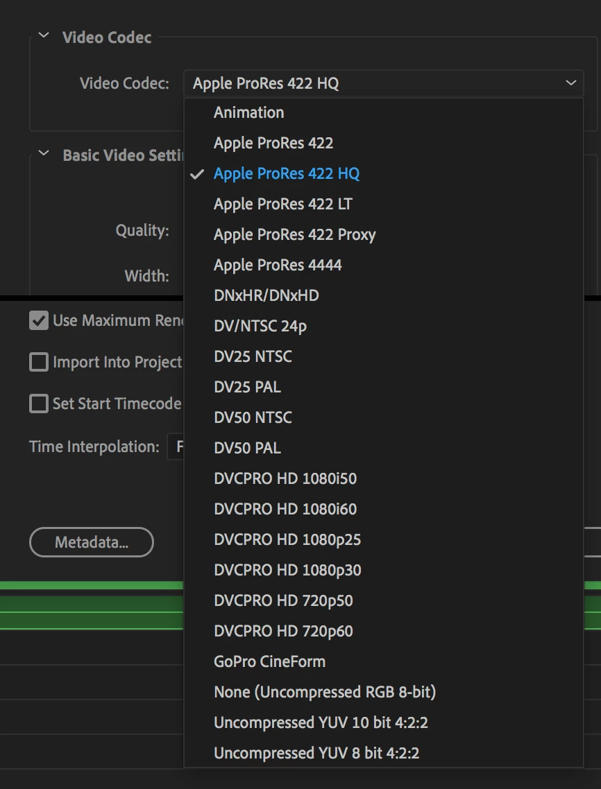Pick DV50 PAL codec
Image resolution: width=601 pixels, height=789 pixels.
pos(383,449)
